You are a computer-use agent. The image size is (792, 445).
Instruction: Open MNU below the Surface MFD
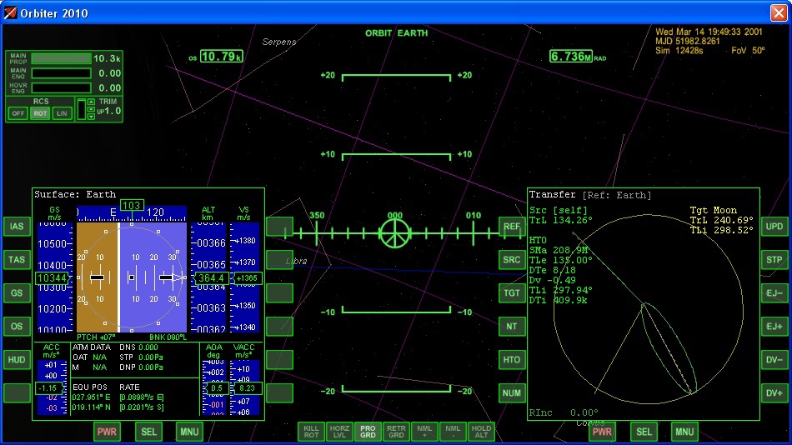[x=189, y=432]
